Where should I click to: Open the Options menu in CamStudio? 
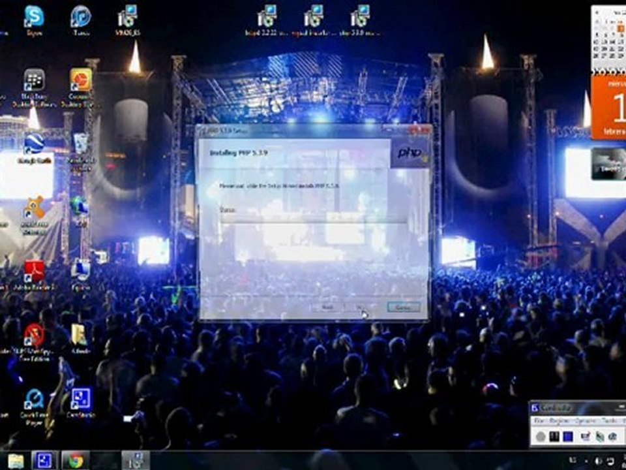pyautogui.click(x=584, y=421)
